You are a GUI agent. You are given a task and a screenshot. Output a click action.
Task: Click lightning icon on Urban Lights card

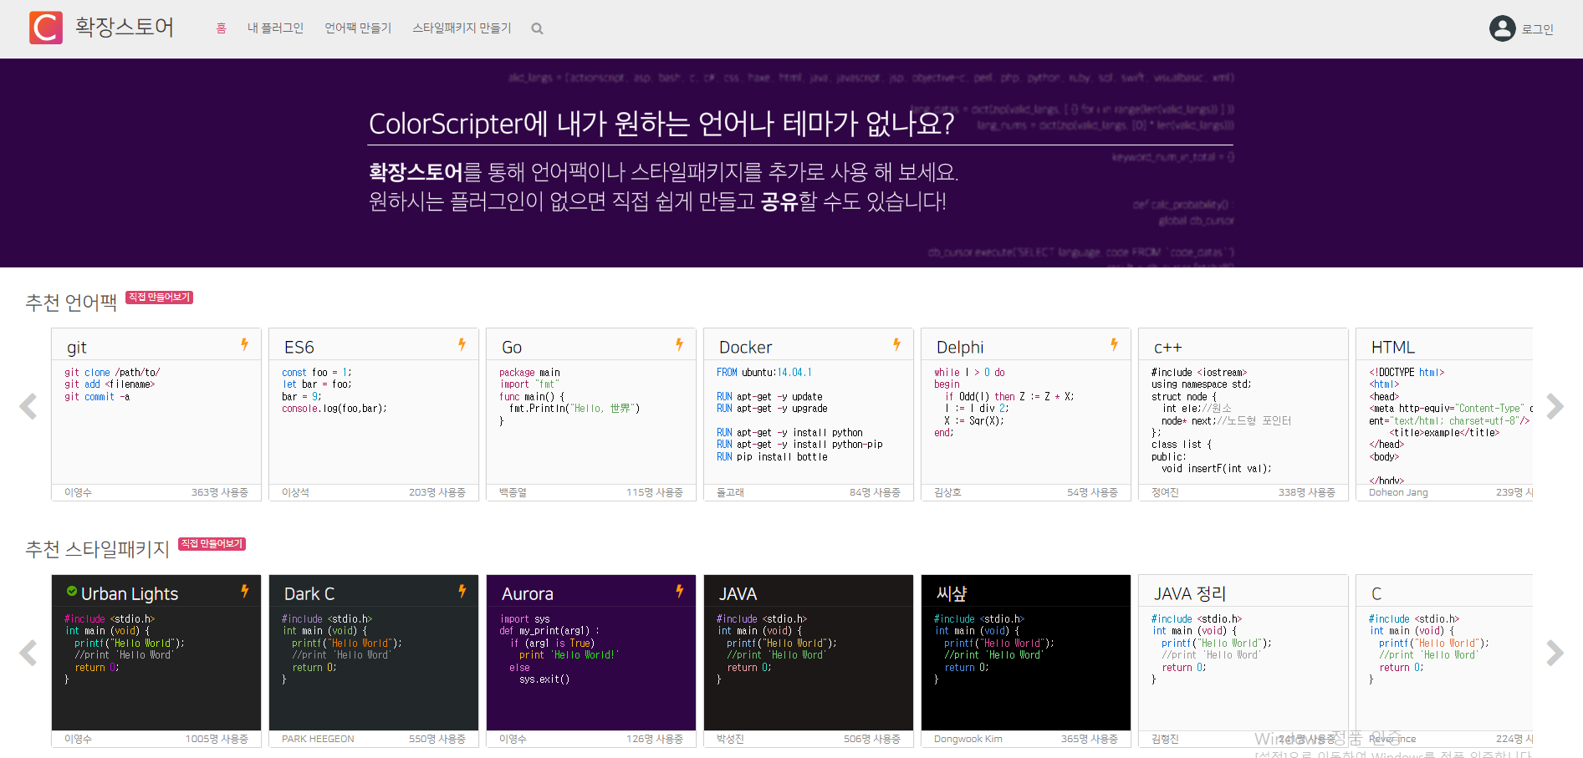pyautogui.click(x=244, y=591)
